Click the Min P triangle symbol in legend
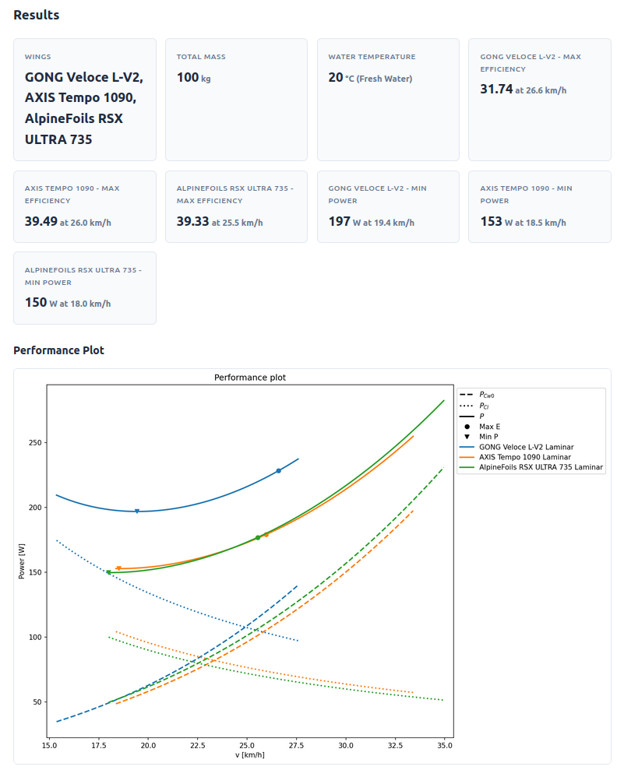Screen dimensions: 624x770 click(467, 437)
